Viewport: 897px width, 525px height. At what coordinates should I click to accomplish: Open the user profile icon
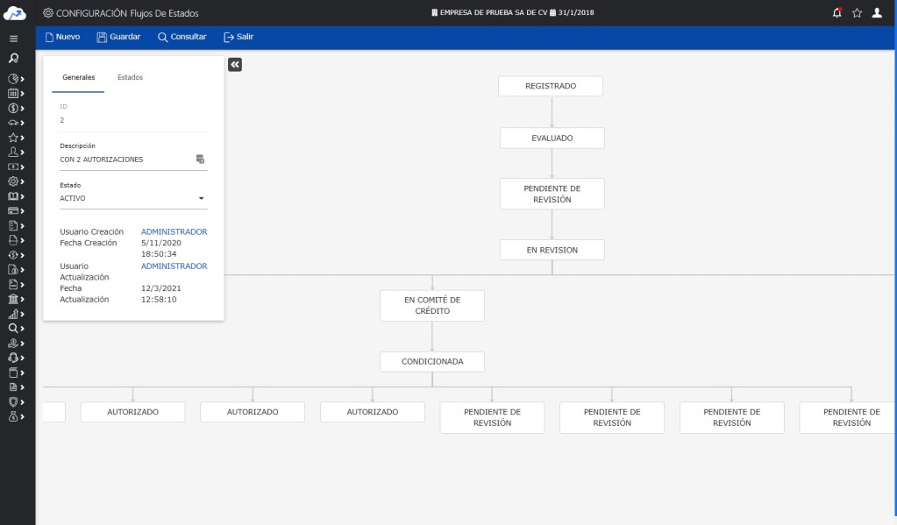[x=877, y=13]
